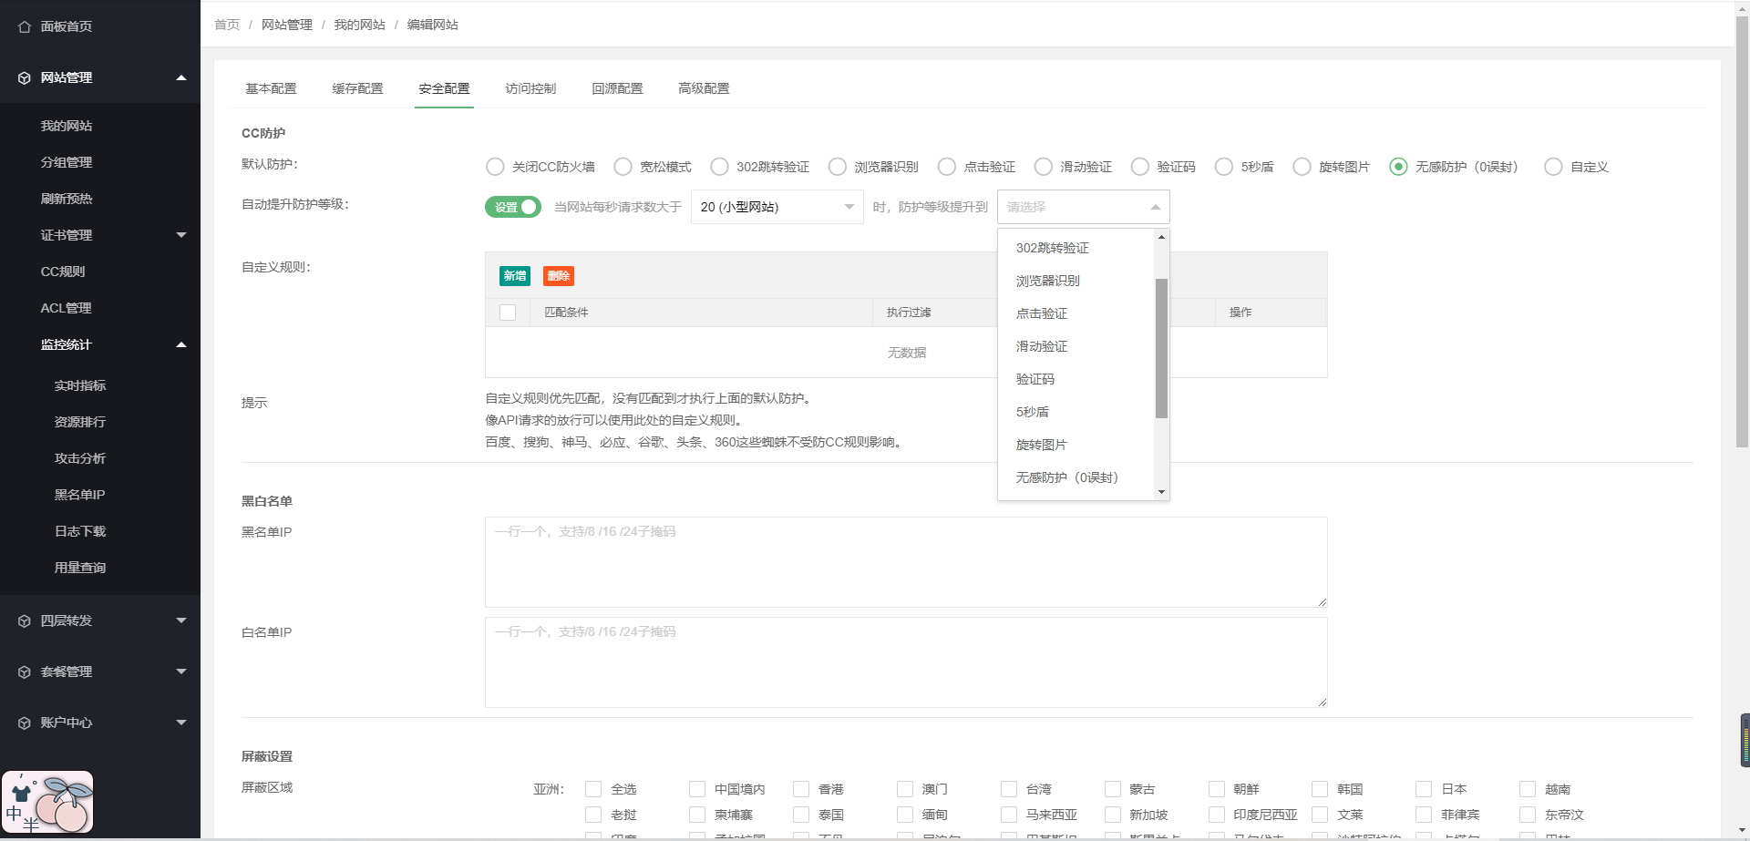Click the red 删除 button
This screenshot has height=841, width=1750.
coord(559,276)
